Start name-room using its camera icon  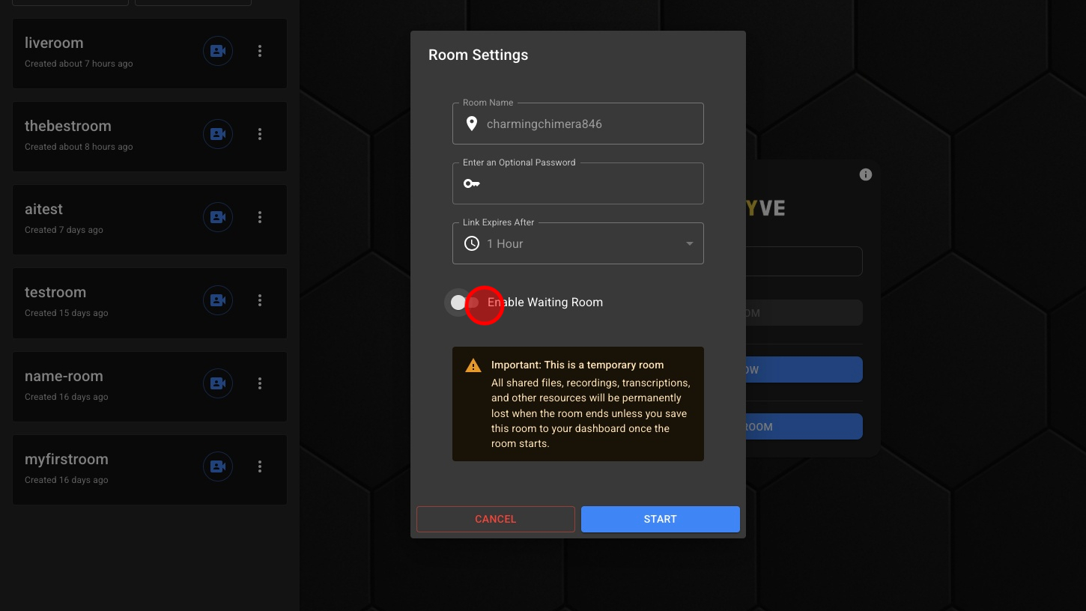point(218,383)
